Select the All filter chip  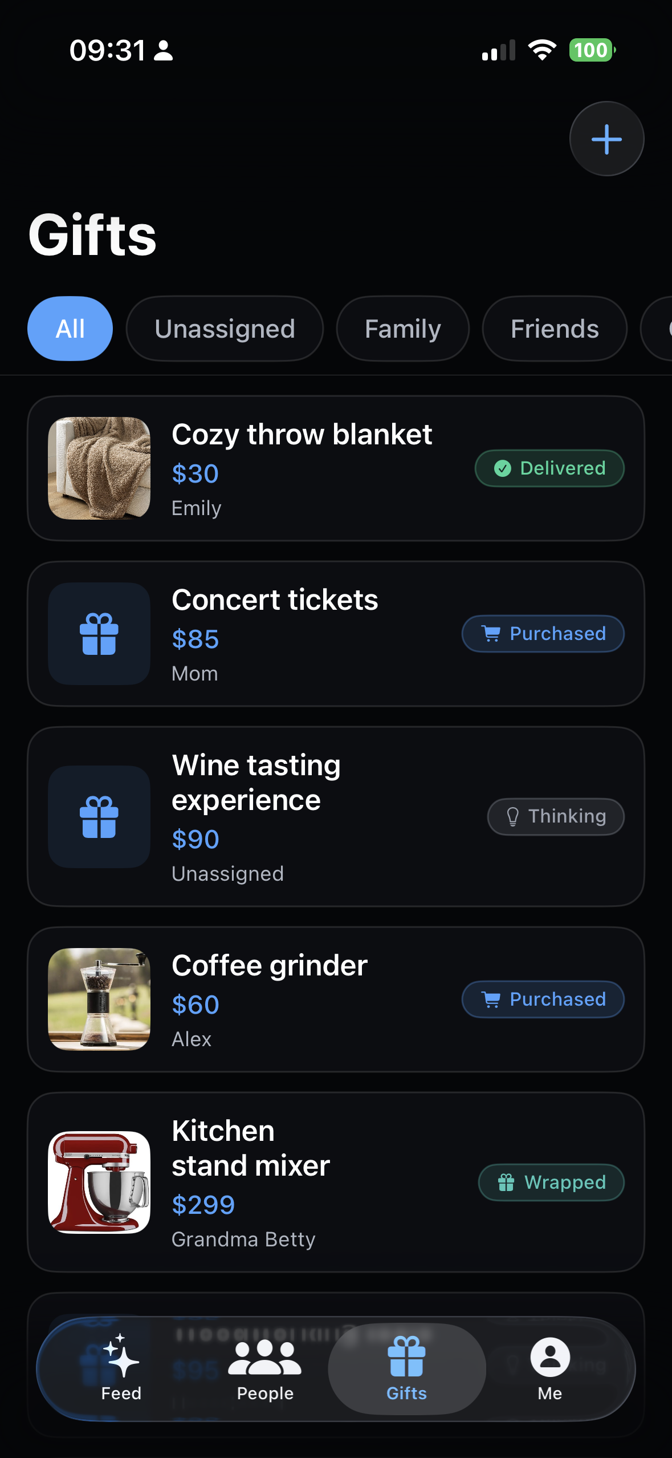point(70,329)
